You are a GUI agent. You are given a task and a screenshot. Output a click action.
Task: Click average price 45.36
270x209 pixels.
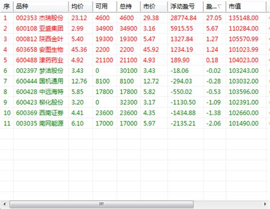[79, 50]
